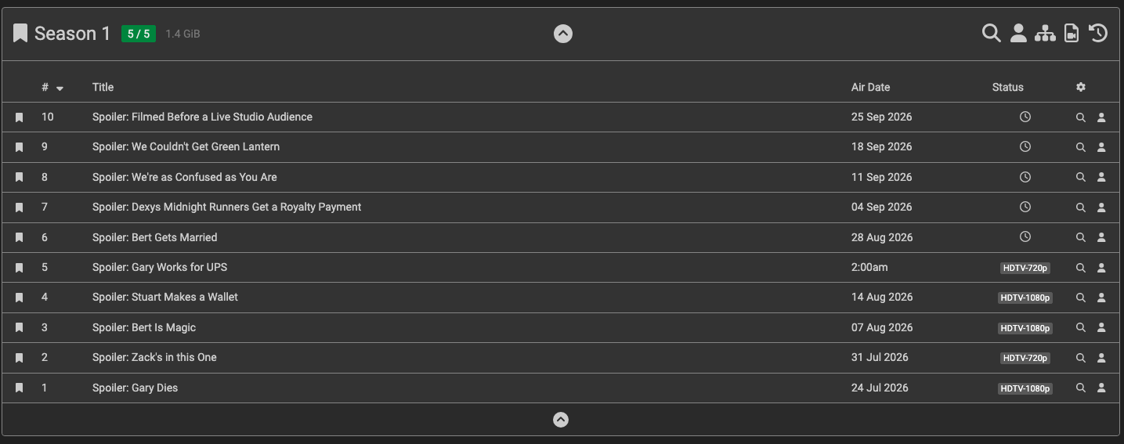Open table options gear icon

coord(1081,87)
